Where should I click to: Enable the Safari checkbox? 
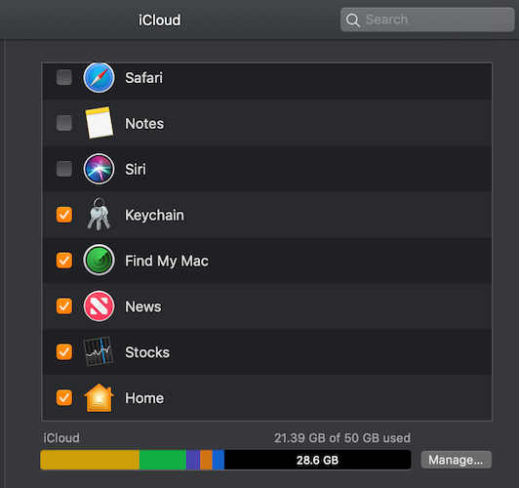click(x=64, y=77)
